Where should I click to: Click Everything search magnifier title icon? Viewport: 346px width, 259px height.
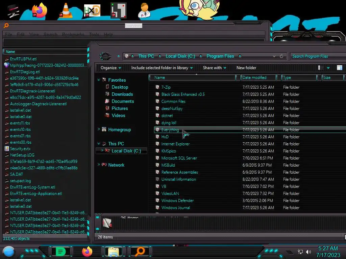tap(6, 25)
